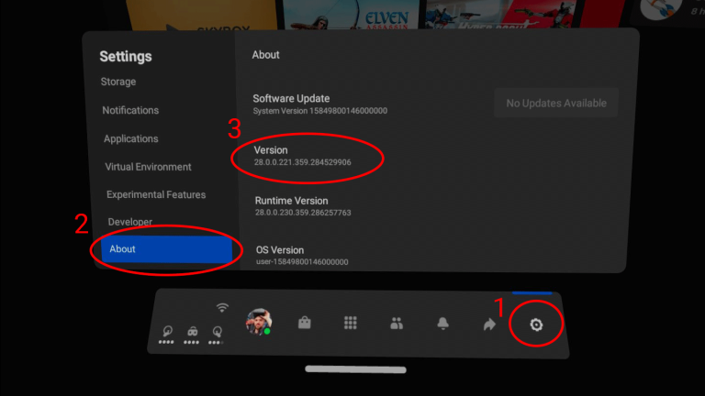Image resolution: width=705 pixels, height=396 pixels.
Task: Click the Version number entry
Action: tap(303, 156)
